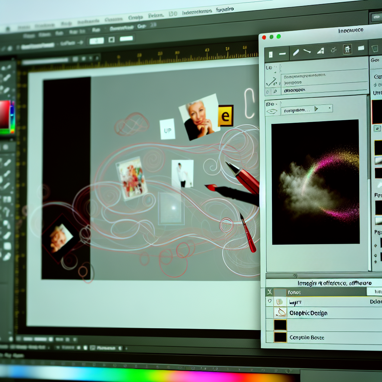
Task: Toggle the small square checkbox in options bar
Action: tap(111, 40)
